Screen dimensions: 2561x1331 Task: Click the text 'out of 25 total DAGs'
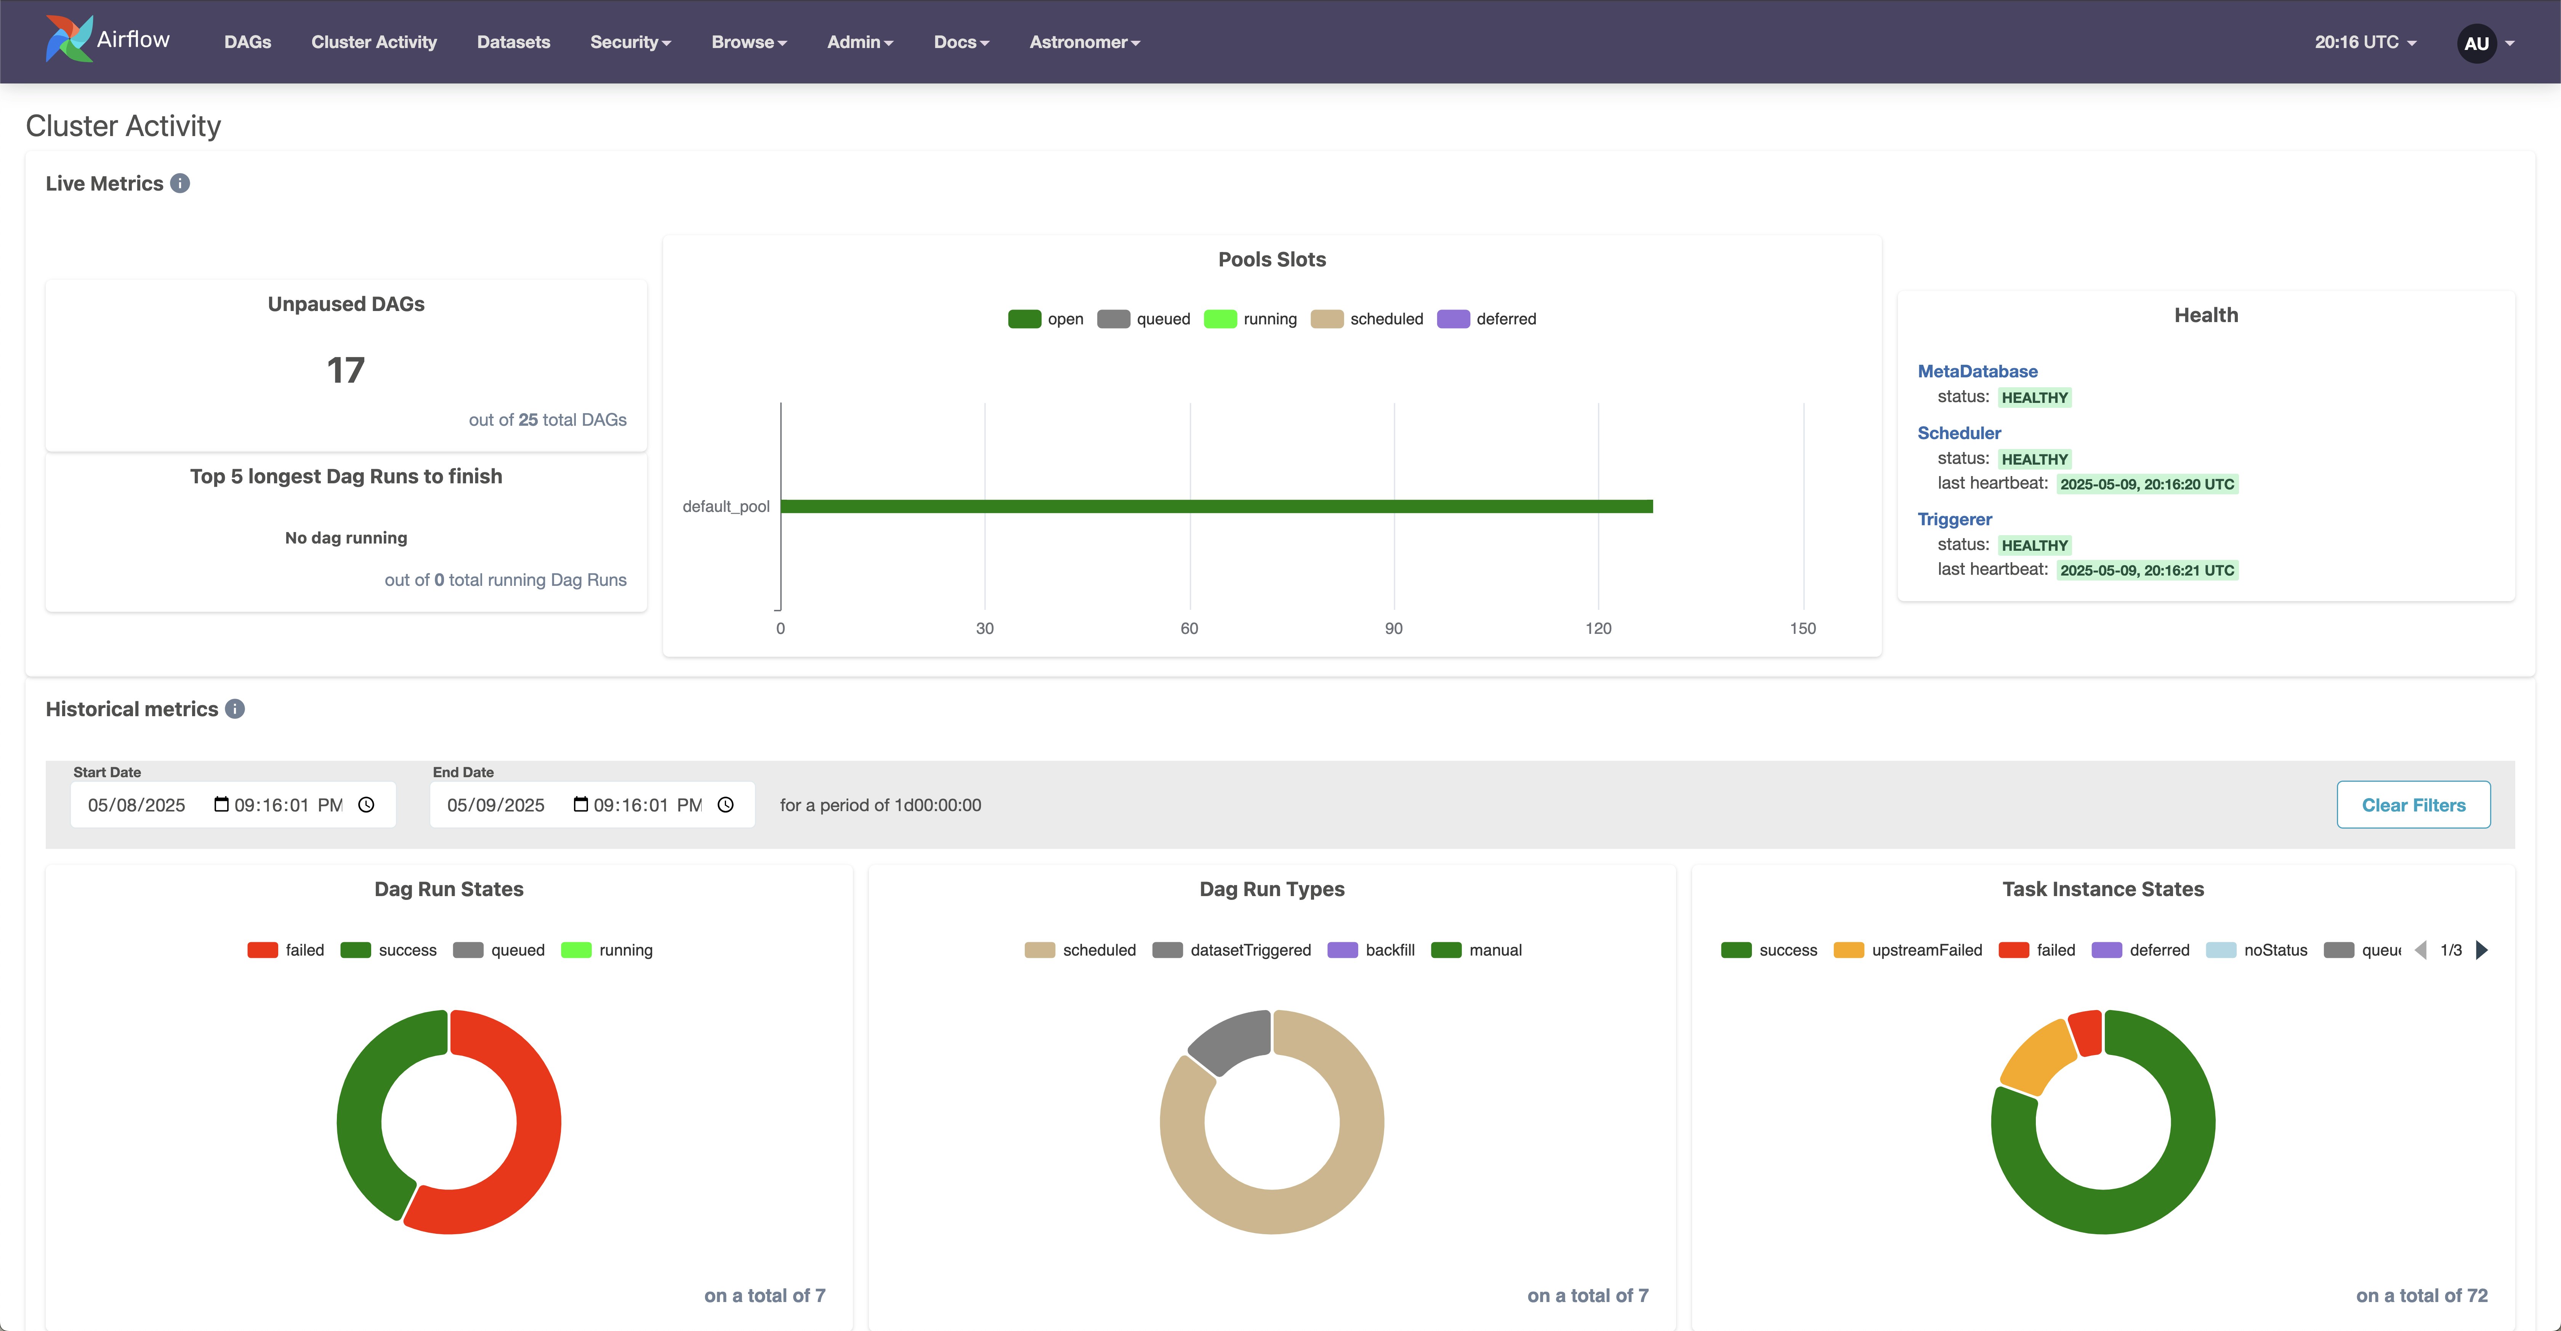pyautogui.click(x=548, y=420)
